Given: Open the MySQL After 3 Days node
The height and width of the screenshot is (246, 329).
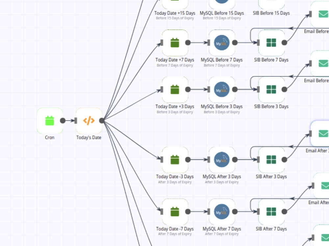Looking at the screenshot, I should (x=222, y=160).
